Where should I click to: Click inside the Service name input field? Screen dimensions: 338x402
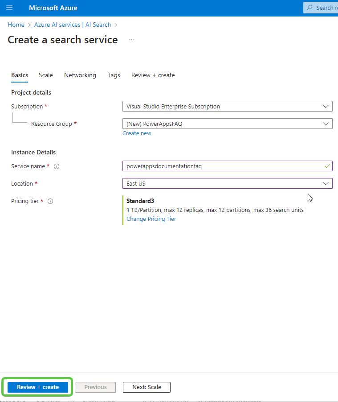point(223,166)
